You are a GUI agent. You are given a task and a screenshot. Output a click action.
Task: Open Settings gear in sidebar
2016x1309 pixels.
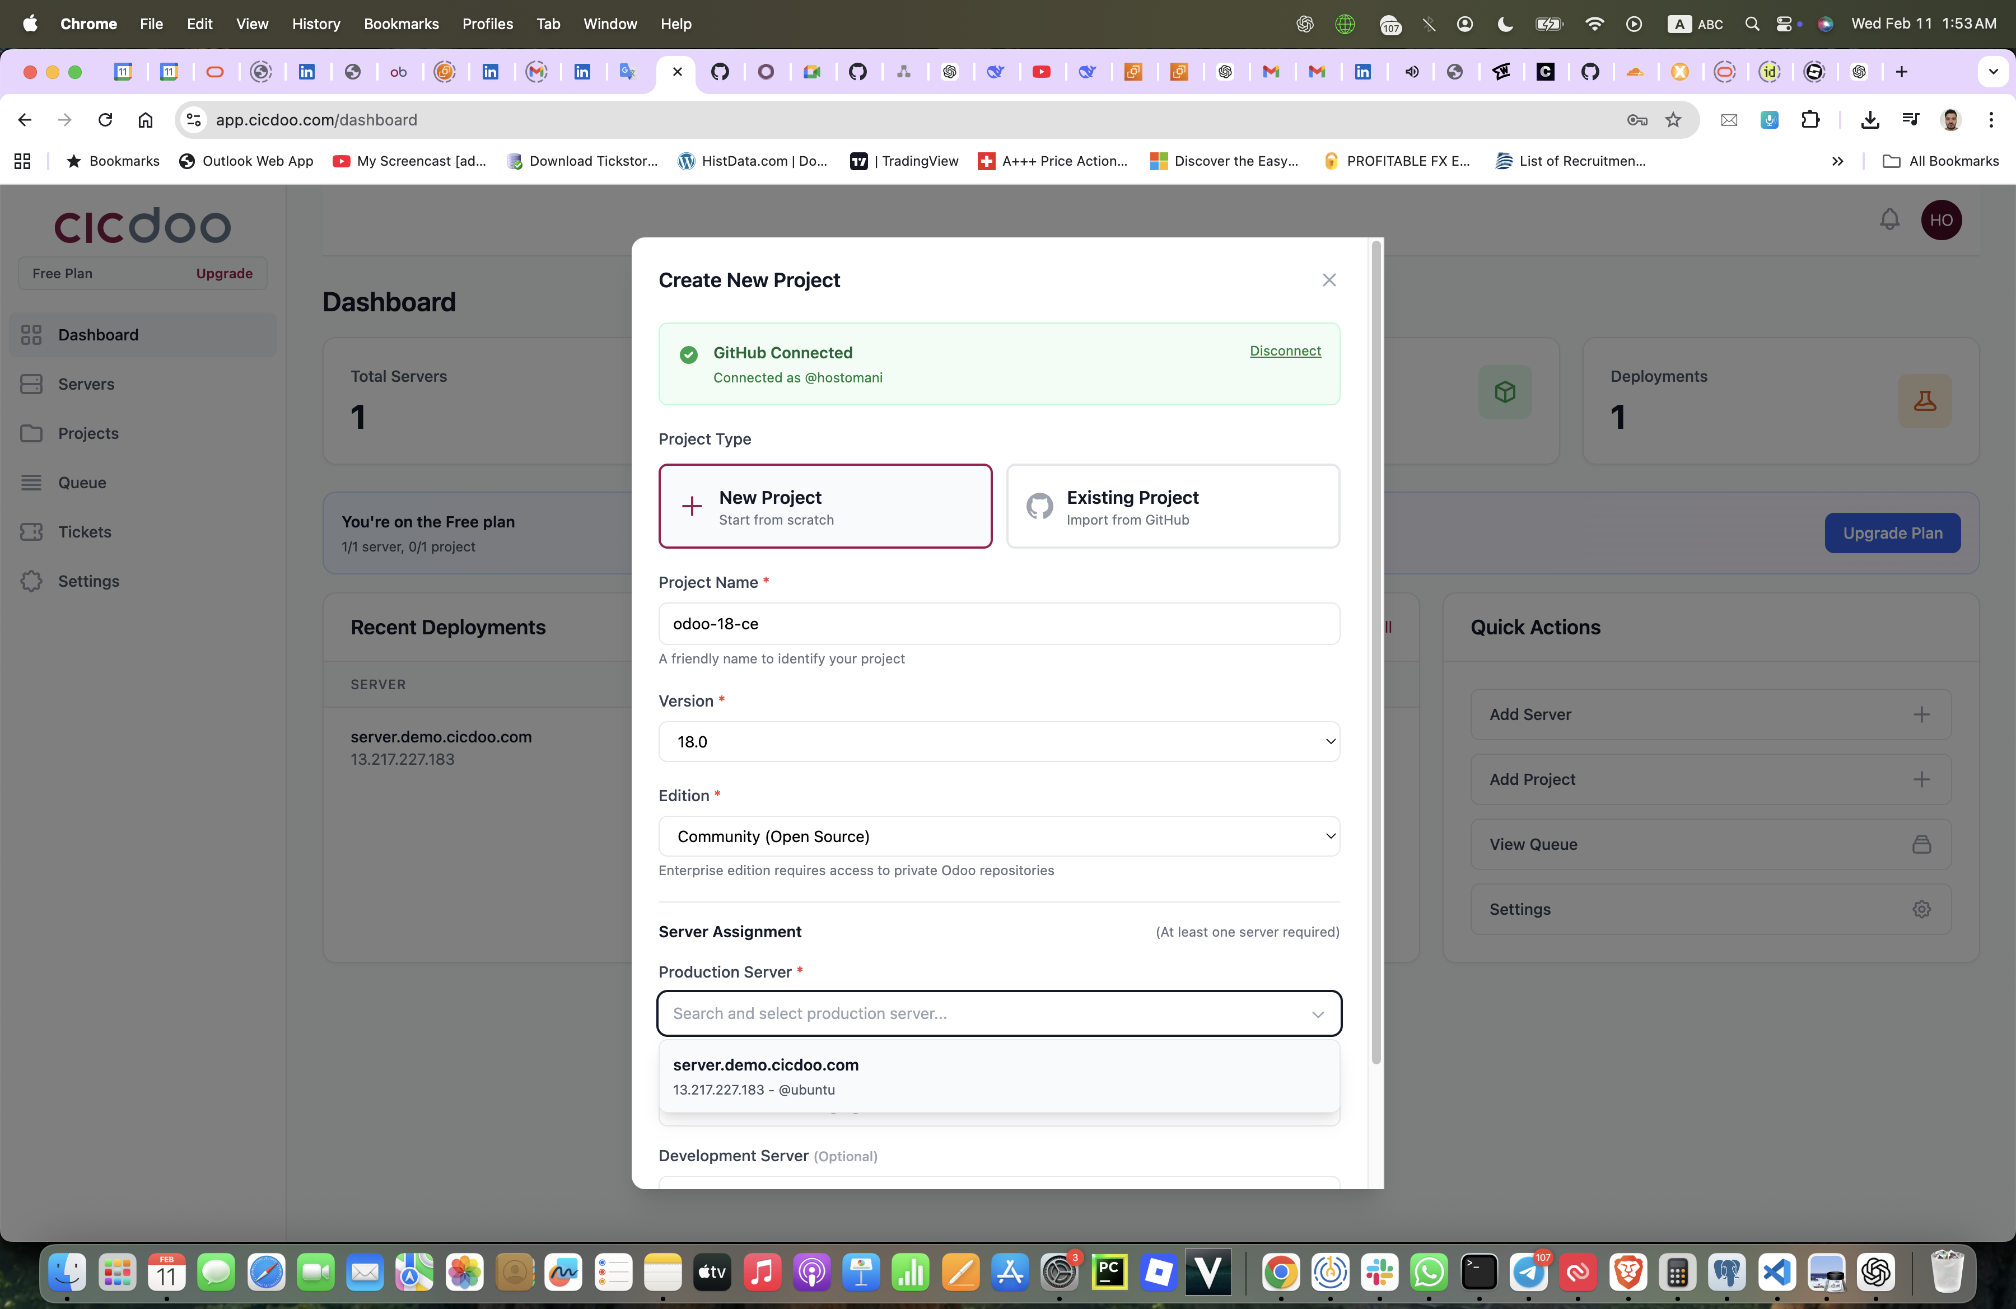[x=31, y=581]
